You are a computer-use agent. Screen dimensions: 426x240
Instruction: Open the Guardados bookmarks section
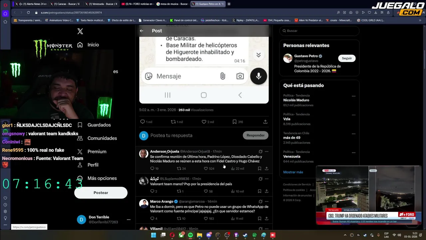[x=94, y=125]
